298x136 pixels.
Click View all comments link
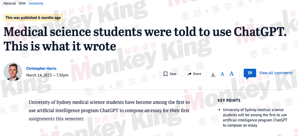coord(276,73)
